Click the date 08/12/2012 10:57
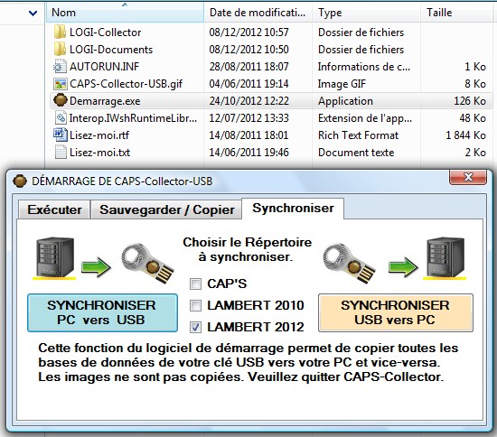The image size is (497, 437). pyautogui.click(x=248, y=33)
